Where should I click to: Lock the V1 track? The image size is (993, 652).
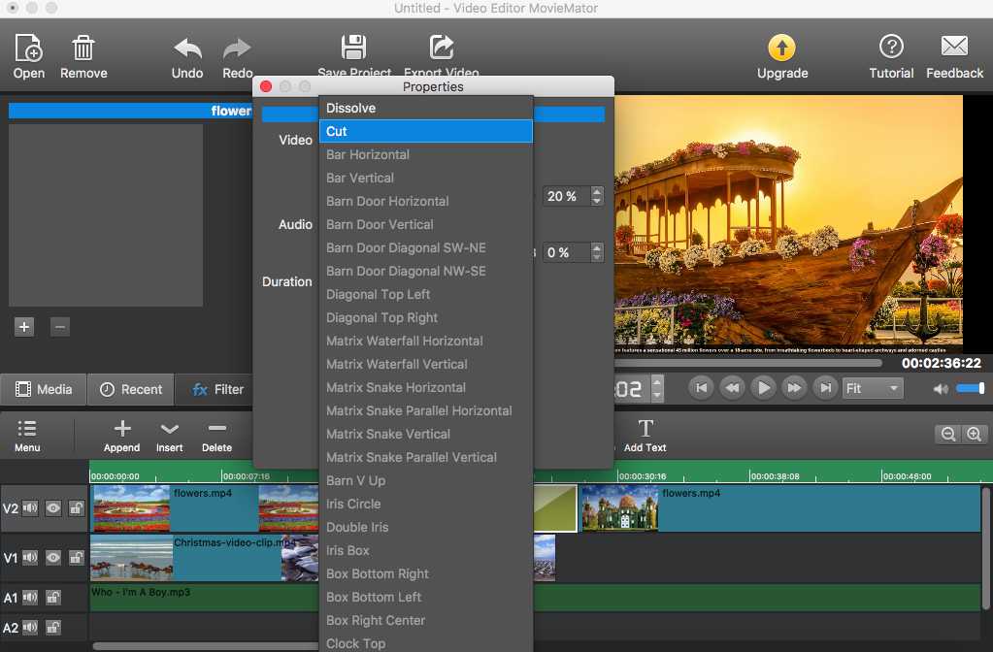[x=76, y=557]
